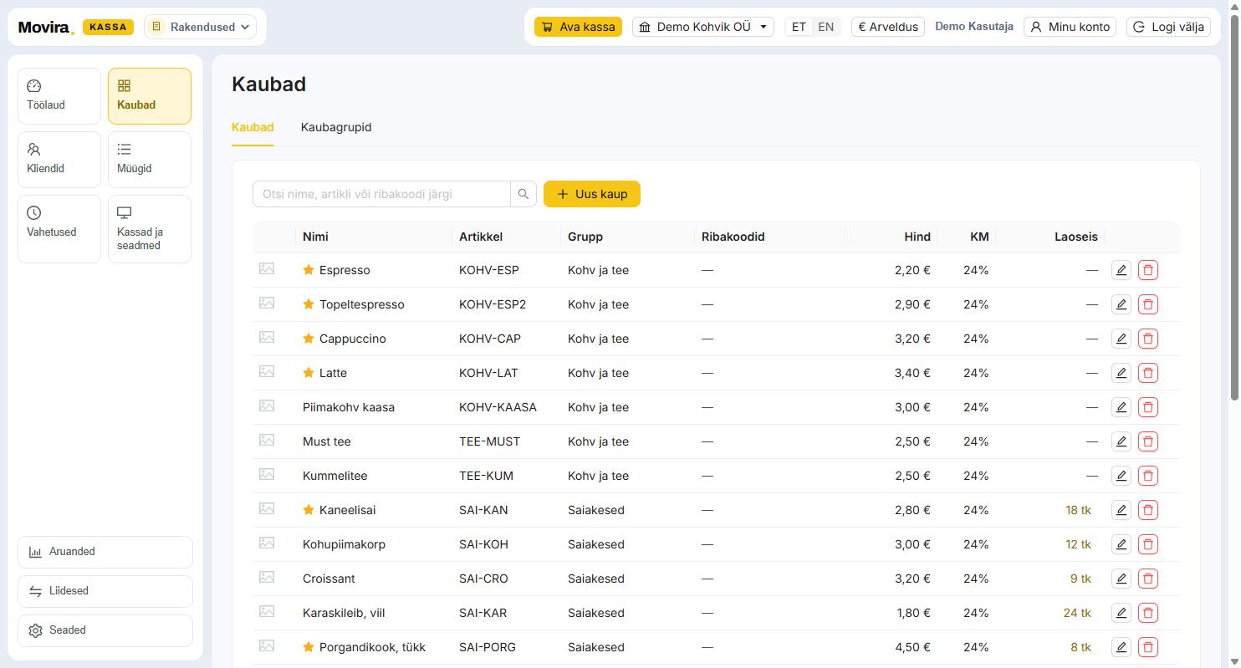Screen dimensions: 1241x668
Task: Edit Karaskileib, viil with pencil icon
Action: pyautogui.click(x=1121, y=613)
